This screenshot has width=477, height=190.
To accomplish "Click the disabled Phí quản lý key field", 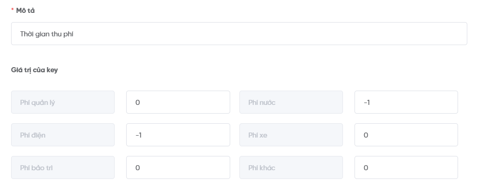I will pyautogui.click(x=63, y=102).
